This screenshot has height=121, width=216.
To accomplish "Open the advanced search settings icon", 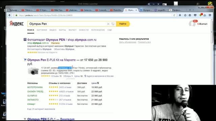I will tap(113, 24).
